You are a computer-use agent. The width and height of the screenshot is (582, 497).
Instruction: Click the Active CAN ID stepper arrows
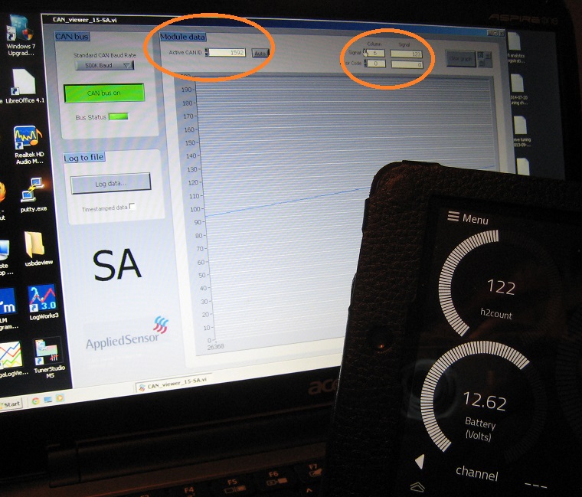click(x=207, y=52)
